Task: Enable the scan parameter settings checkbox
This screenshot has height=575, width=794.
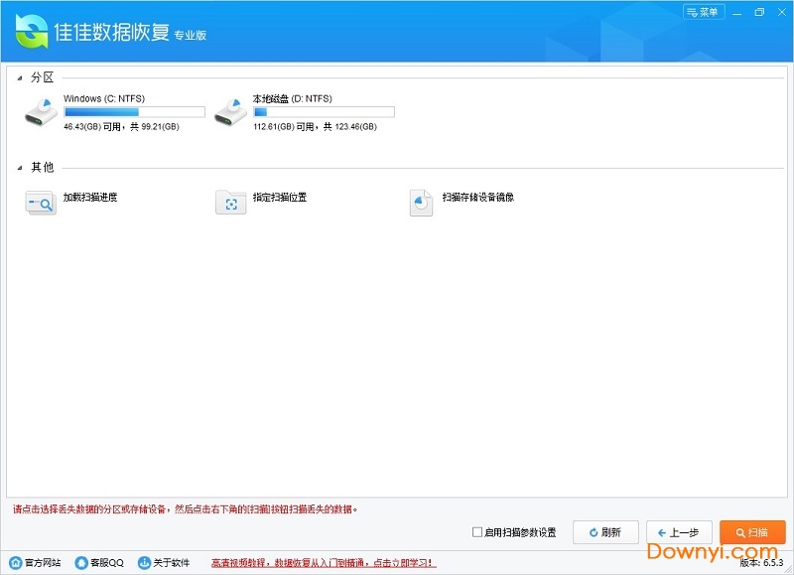Action: [477, 532]
